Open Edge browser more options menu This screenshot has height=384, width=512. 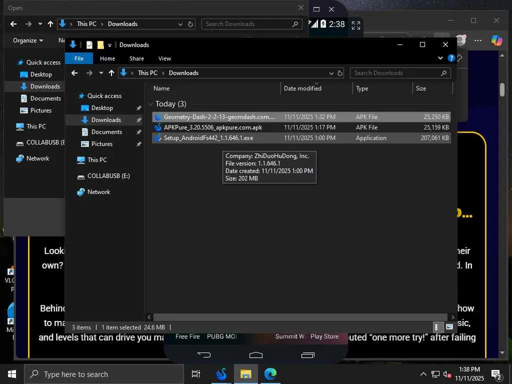tap(477, 40)
